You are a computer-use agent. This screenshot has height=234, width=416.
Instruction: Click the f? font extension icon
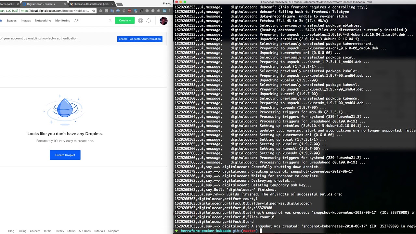click(x=141, y=11)
